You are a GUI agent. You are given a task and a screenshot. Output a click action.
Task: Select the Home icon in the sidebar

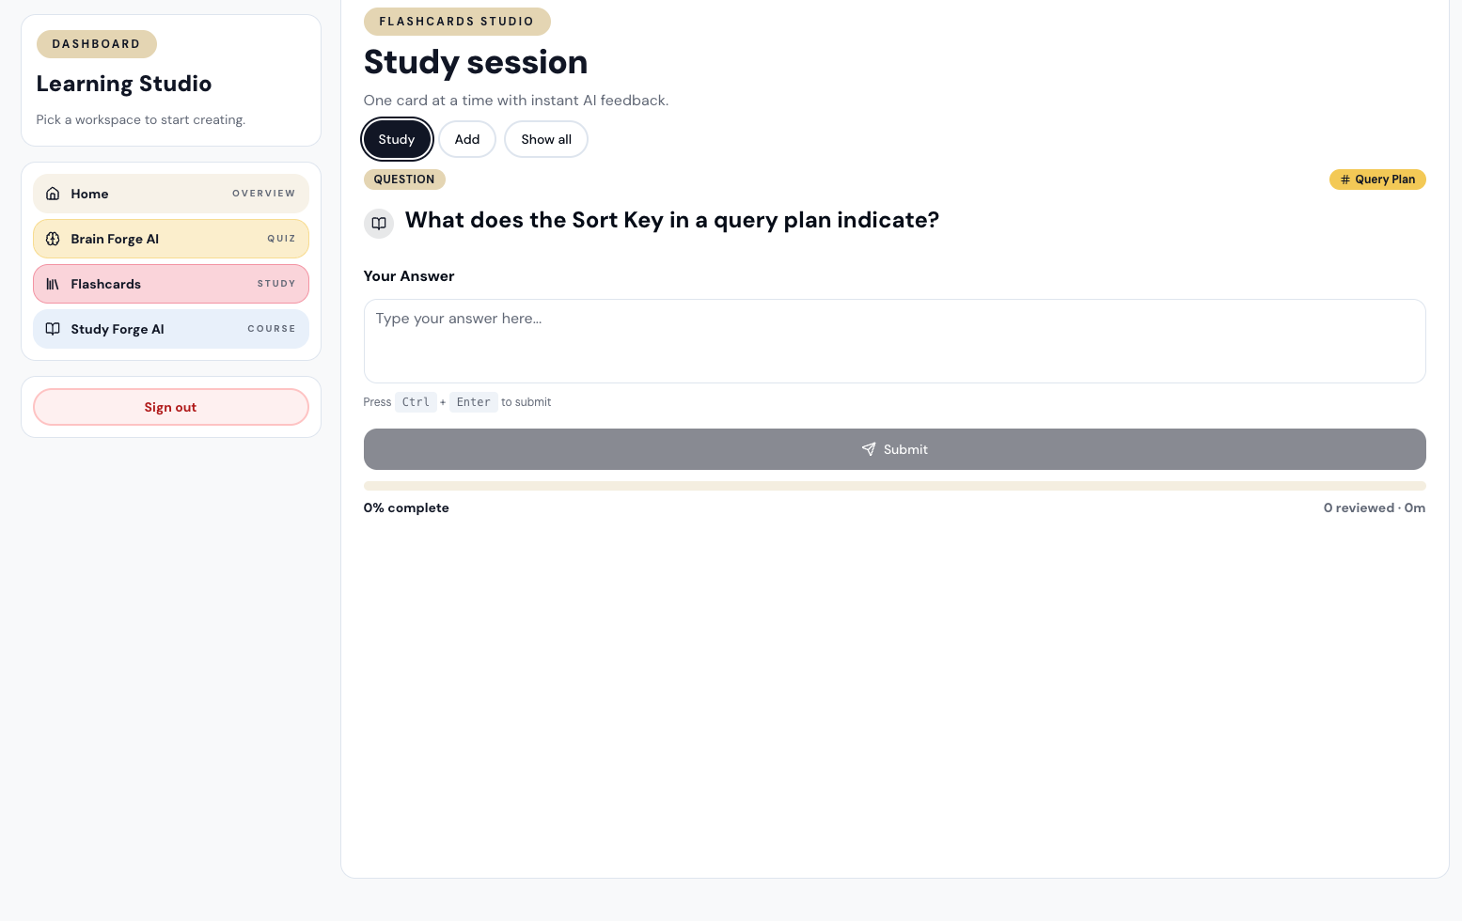pyautogui.click(x=53, y=194)
